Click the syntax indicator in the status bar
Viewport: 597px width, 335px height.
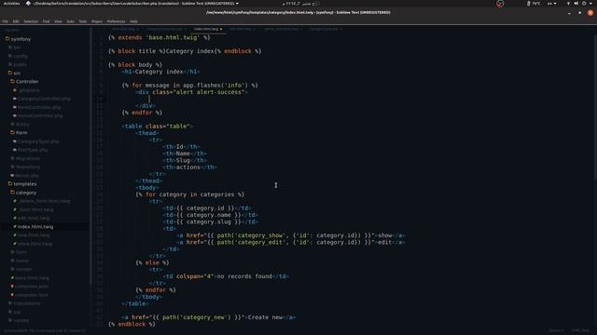click(x=580, y=330)
